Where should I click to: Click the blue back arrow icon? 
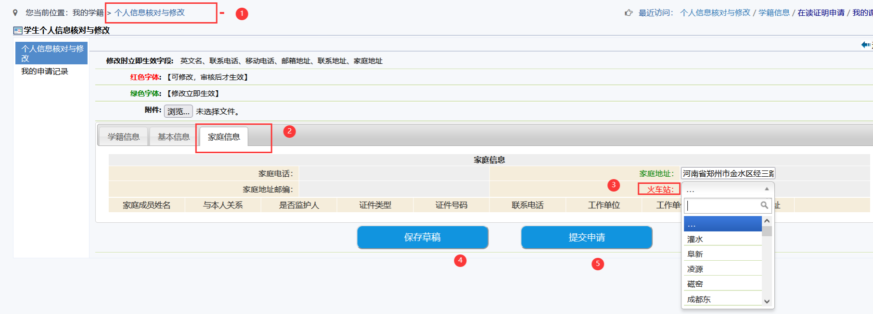(865, 45)
